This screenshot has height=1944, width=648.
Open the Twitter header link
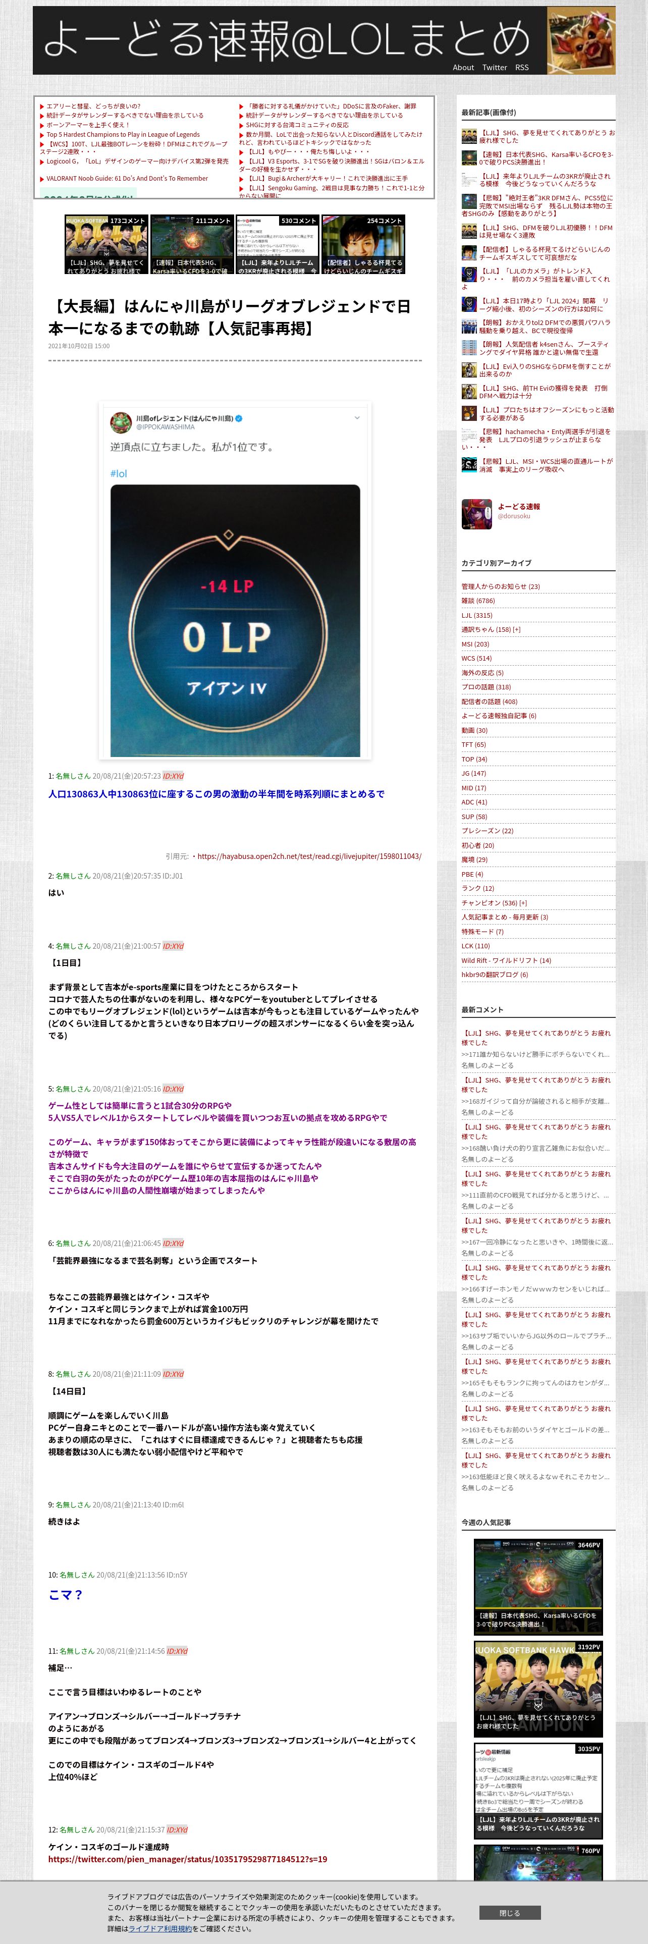pos(495,67)
